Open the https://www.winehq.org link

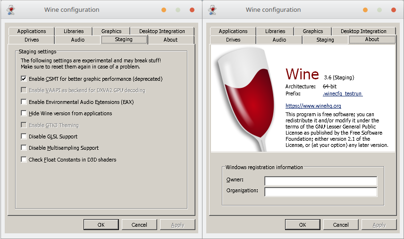[313, 106]
